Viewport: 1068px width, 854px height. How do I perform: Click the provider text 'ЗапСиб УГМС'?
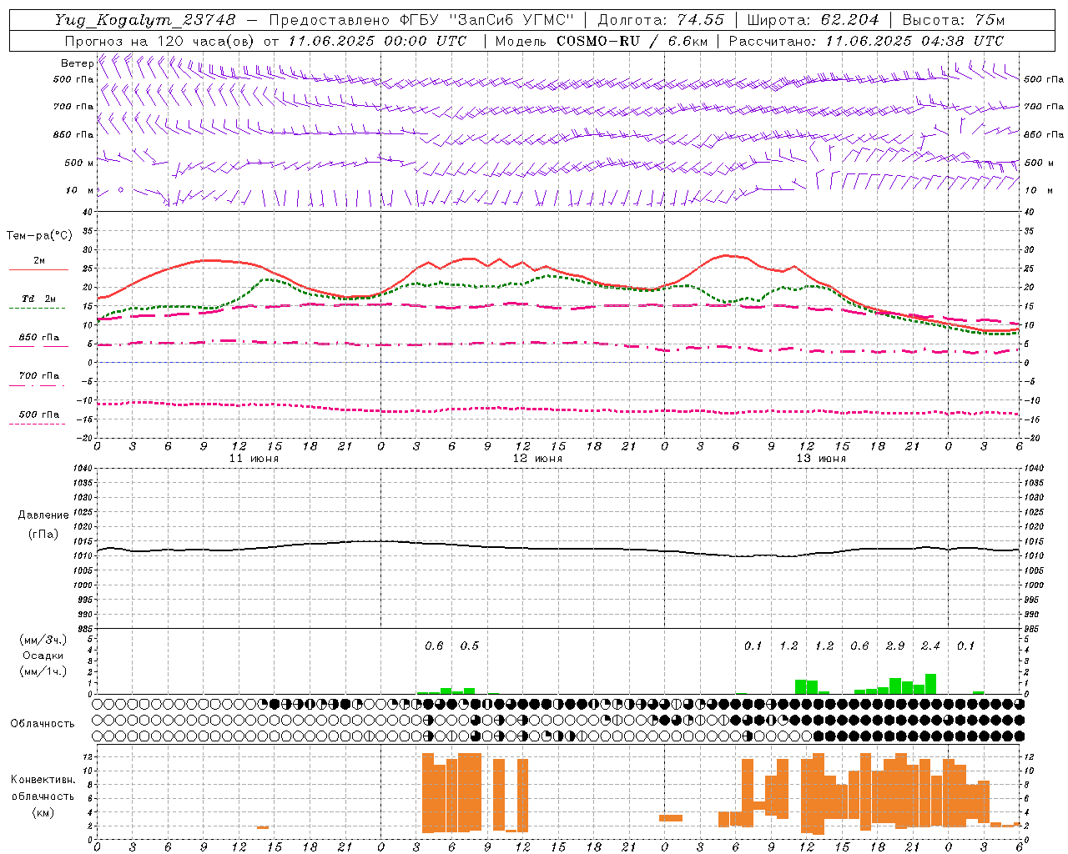(512, 20)
